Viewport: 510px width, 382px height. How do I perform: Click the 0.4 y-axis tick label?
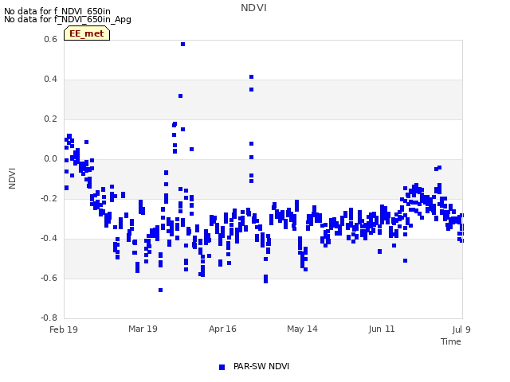(x=50, y=79)
